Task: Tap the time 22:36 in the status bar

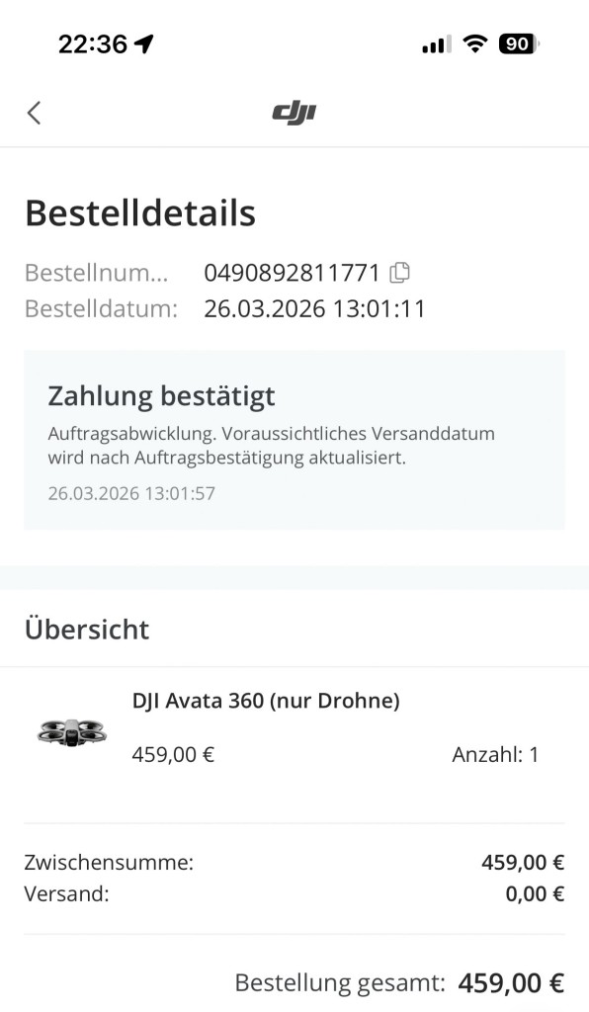Action: coord(94,43)
